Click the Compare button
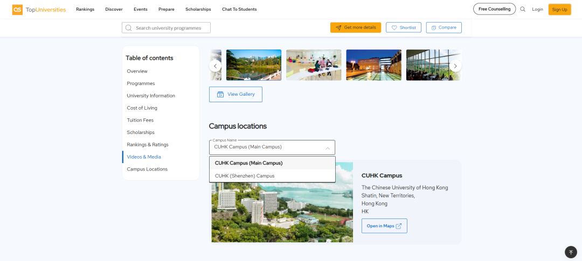Image resolution: width=582 pixels, height=261 pixels. point(444,27)
